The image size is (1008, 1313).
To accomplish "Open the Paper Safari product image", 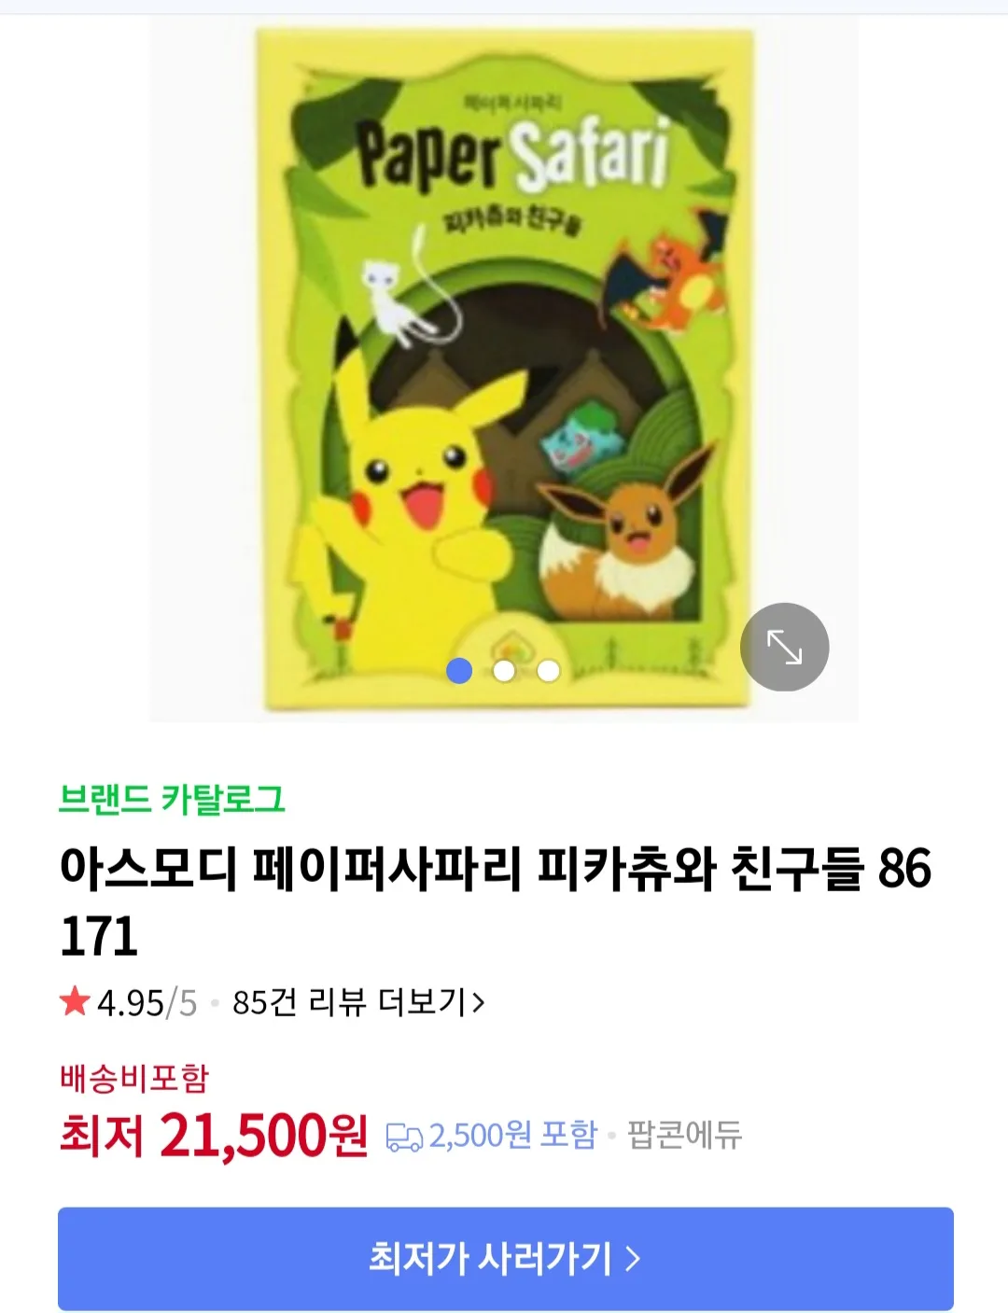I will pyautogui.click(x=504, y=369).
